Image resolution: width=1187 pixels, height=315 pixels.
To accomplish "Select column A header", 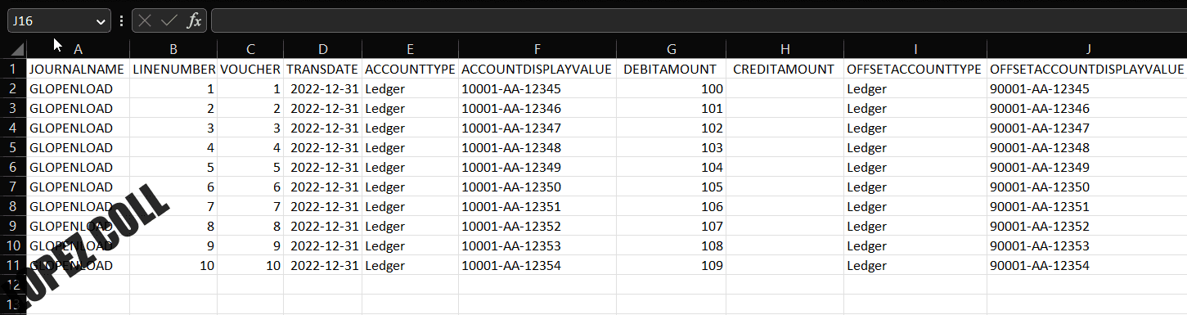I will (x=78, y=49).
